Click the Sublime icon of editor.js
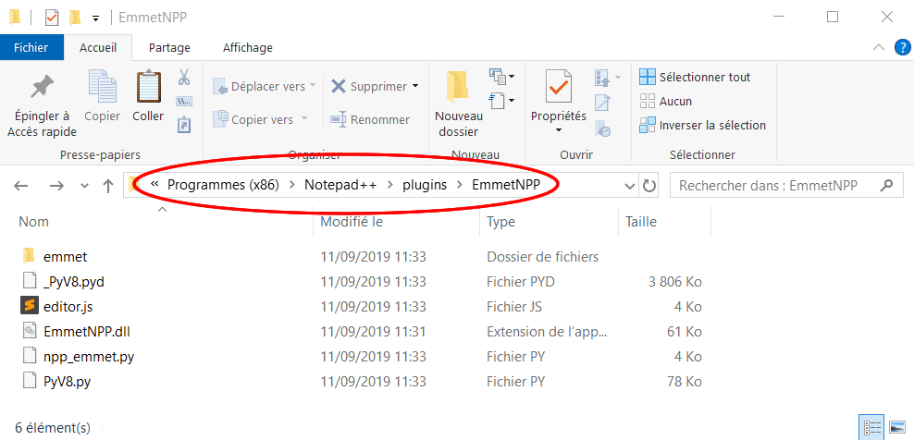Screen dimensions: 914x440 pos(30,306)
